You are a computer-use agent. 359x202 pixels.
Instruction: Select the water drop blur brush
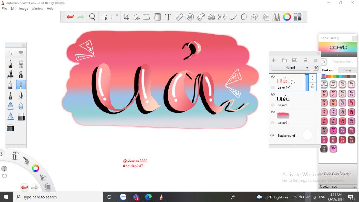pos(21,106)
